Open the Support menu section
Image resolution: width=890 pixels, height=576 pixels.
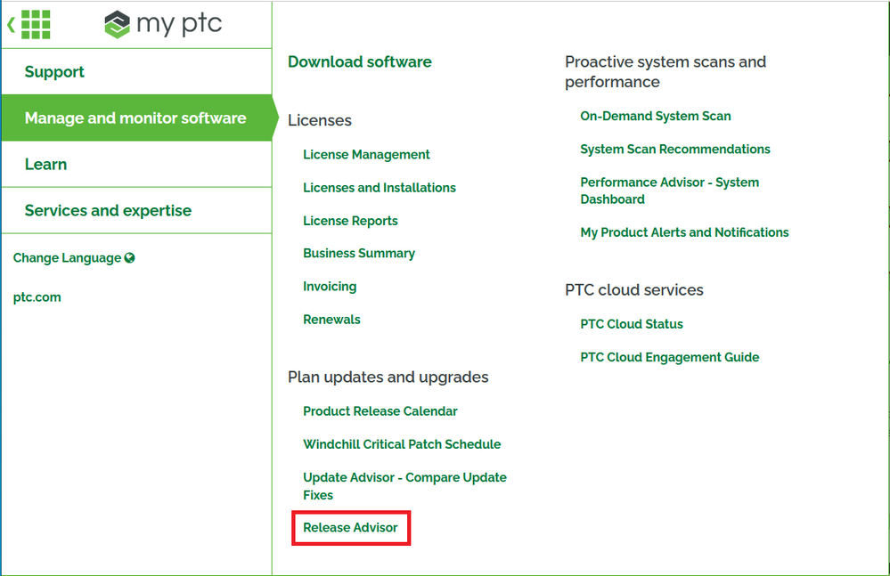pos(136,71)
